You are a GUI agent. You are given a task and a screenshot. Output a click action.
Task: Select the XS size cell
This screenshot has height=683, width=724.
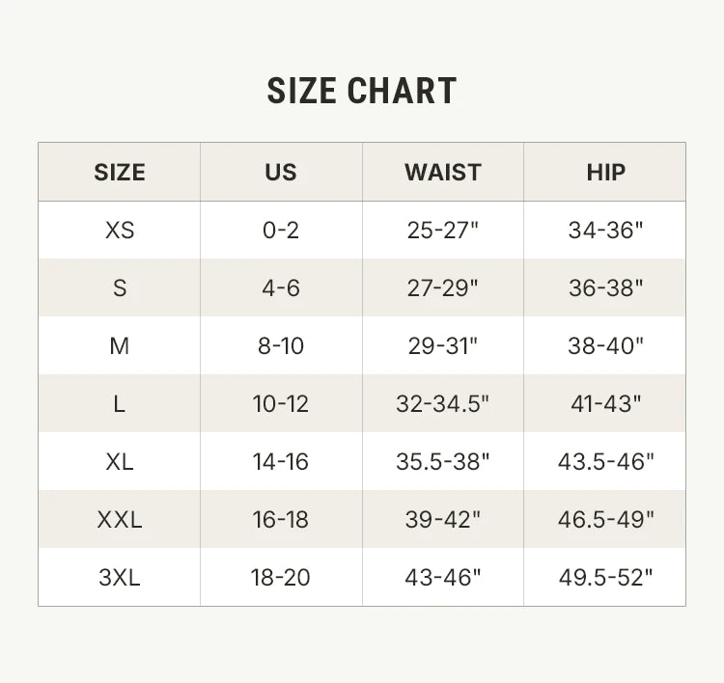click(120, 231)
